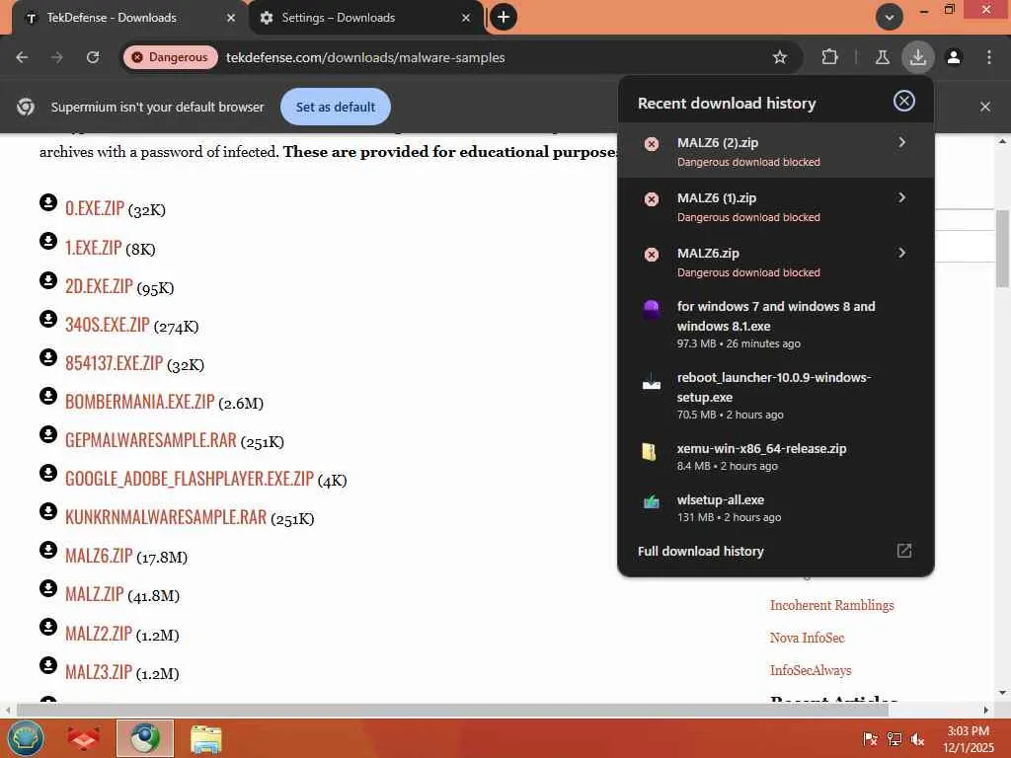Click blocked icon beside MALZ6 (2).zip

(x=652, y=144)
